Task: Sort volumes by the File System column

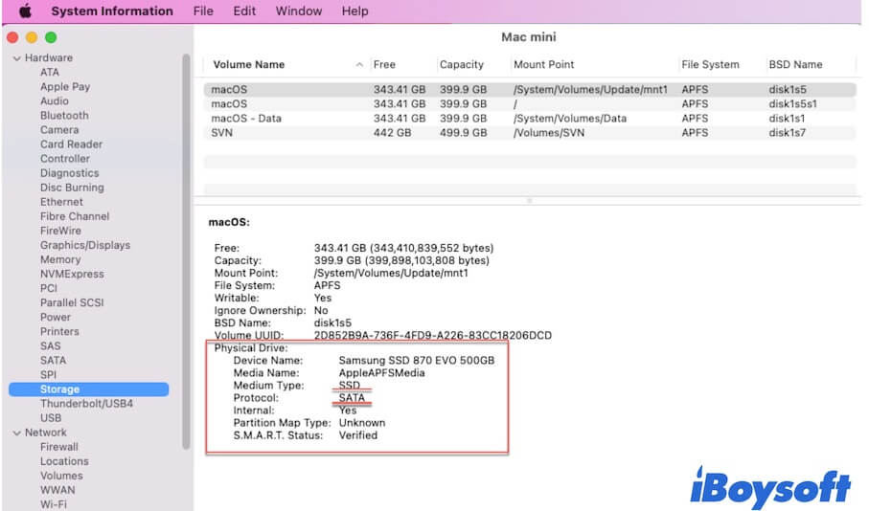Action: pyautogui.click(x=710, y=65)
